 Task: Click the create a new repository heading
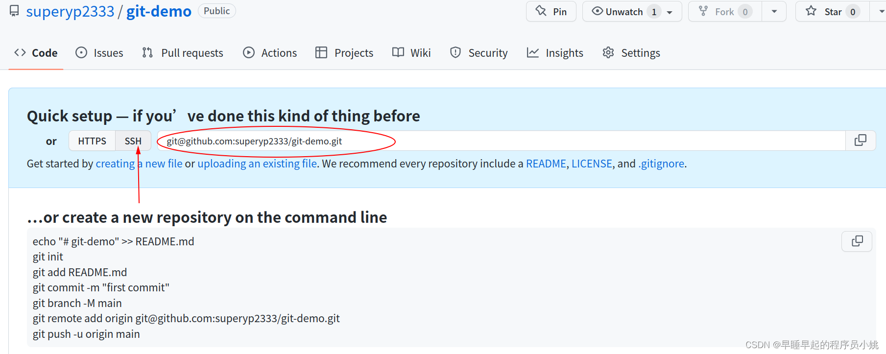[x=207, y=217]
